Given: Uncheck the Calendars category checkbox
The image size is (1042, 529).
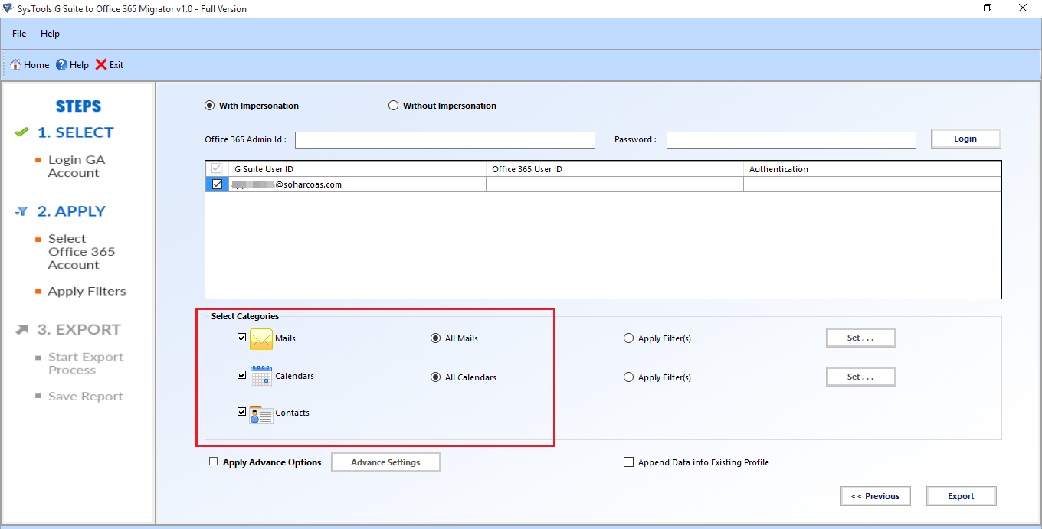Looking at the screenshot, I should click(242, 375).
